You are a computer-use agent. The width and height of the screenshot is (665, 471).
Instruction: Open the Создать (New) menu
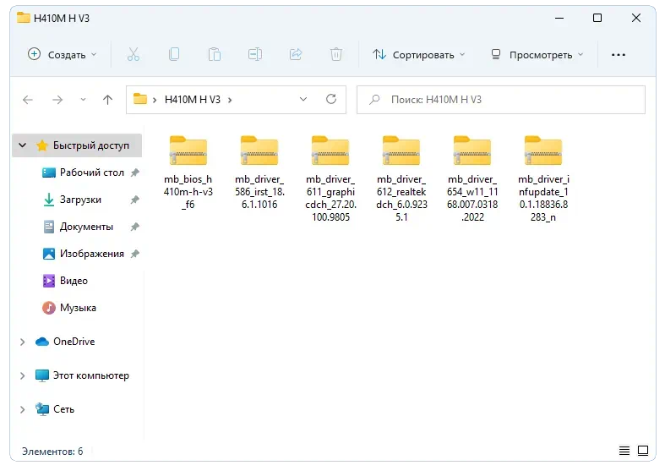tap(63, 55)
